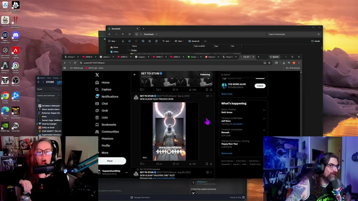The image size is (358, 201).
Task: Repost the upper post with 8 reposts
Action: [x=158, y=90]
